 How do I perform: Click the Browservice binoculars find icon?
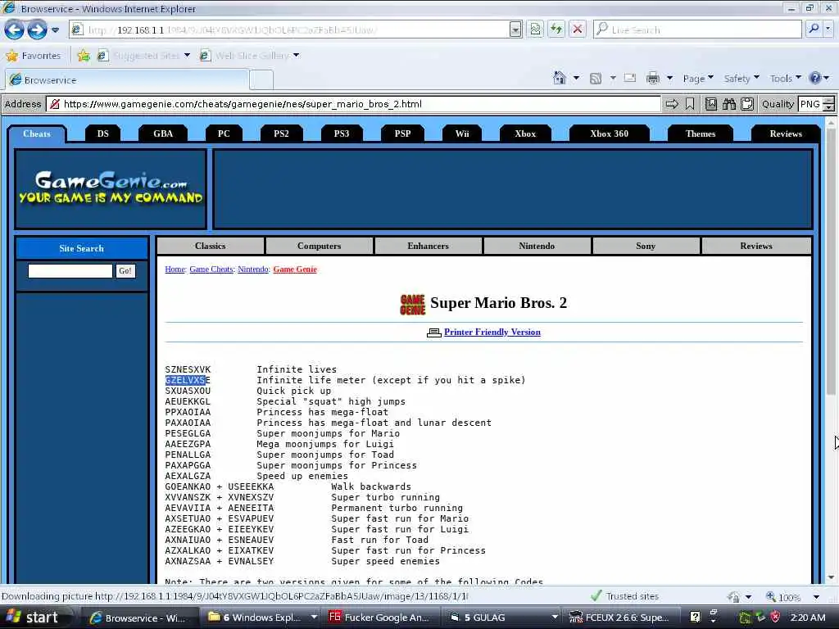[x=728, y=104]
